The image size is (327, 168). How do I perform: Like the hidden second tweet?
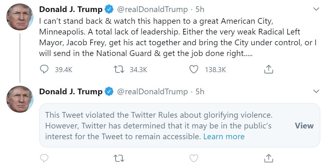click(x=194, y=158)
